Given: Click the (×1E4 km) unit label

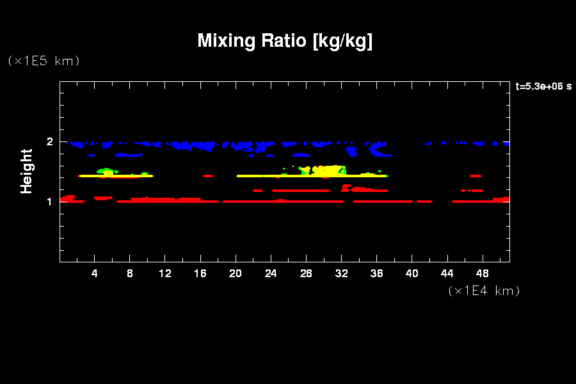Looking at the screenshot, I should pos(484,291).
